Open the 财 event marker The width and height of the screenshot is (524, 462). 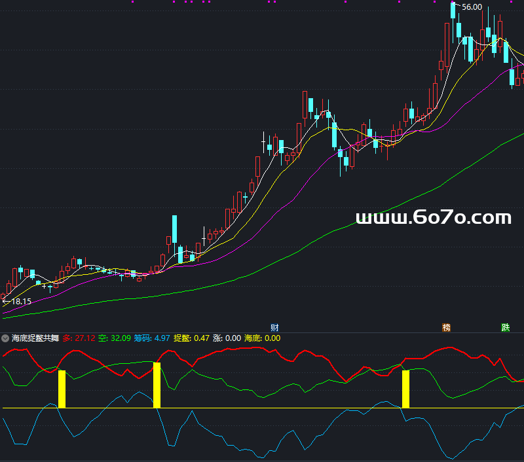[x=275, y=327]
